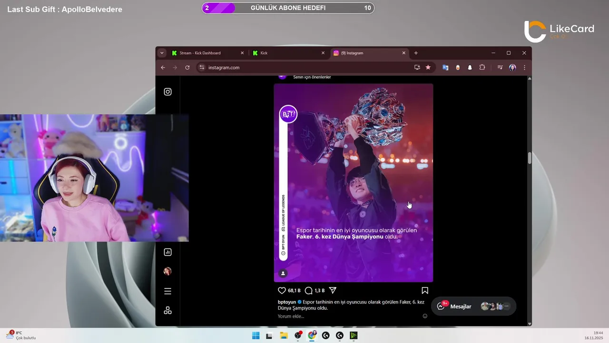609x343 pixels.
Task: Click the verified badge next to bptoyun
Action: tap(300, 302)
